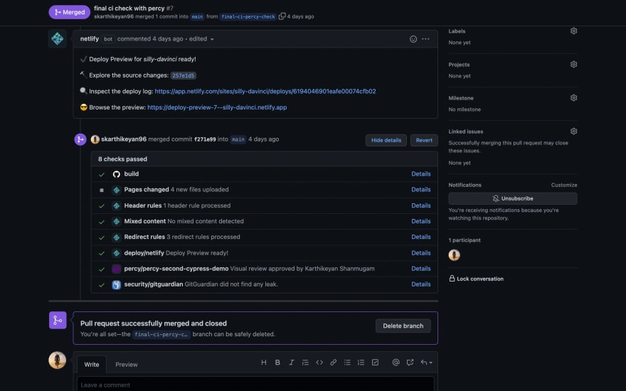Image resolution: width=626 pixels, height=391 pixels.
Task: Apply bold formatting in comment toolbar
Action: pos(277,363)
